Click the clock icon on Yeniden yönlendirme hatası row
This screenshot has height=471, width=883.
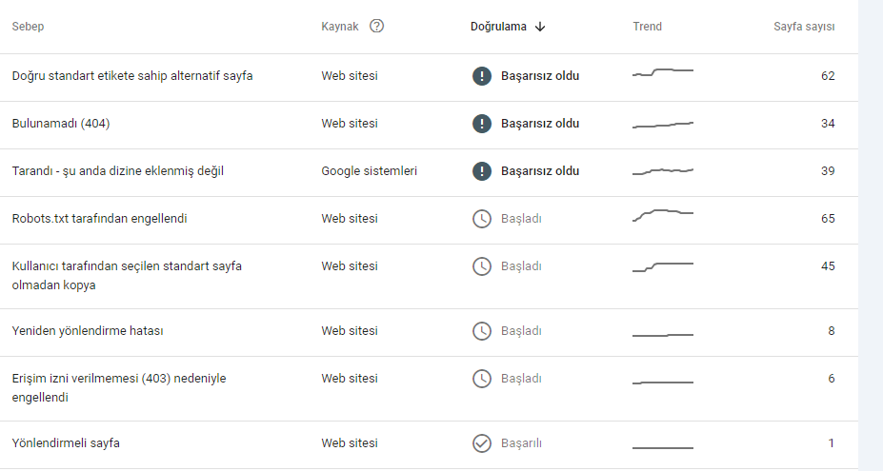point(481,331)
